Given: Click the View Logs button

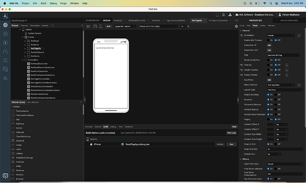Looking at the screenshot, I should [x=231, y=133].
